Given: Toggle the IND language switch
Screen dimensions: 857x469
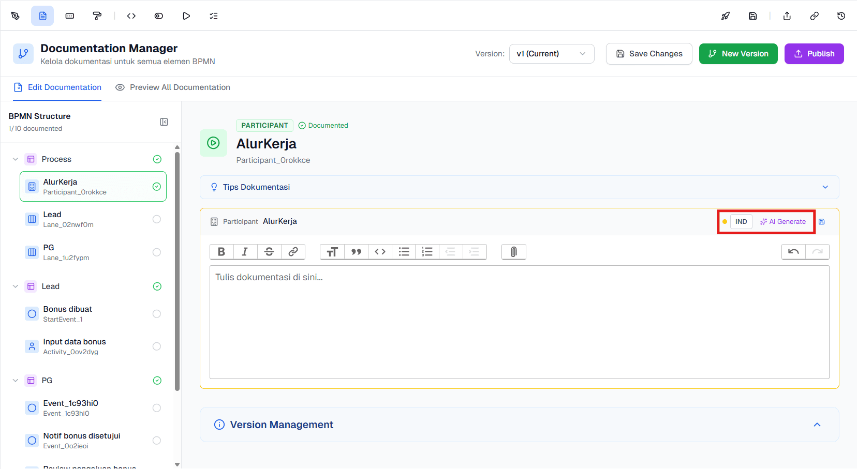Looking at the screenshot, I should (741, 221).
